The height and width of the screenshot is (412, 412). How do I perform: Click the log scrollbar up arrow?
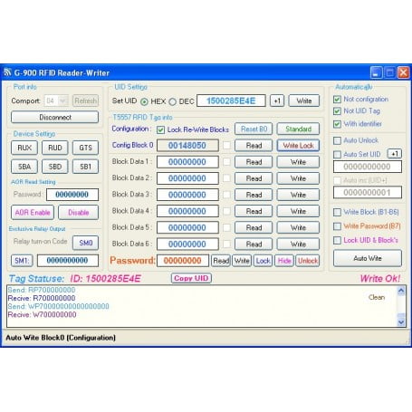click(401, 291)
